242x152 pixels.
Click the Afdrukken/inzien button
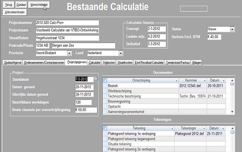click(15, 12)
